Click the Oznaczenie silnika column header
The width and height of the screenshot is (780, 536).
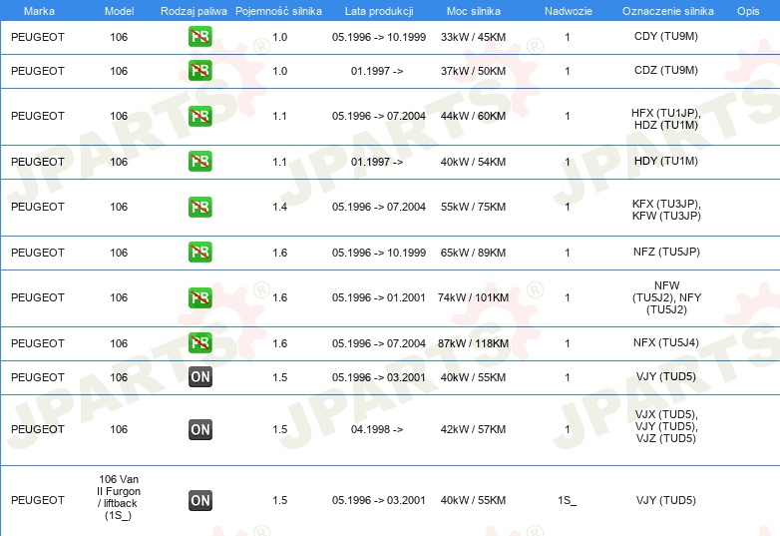tap(667, 11)
